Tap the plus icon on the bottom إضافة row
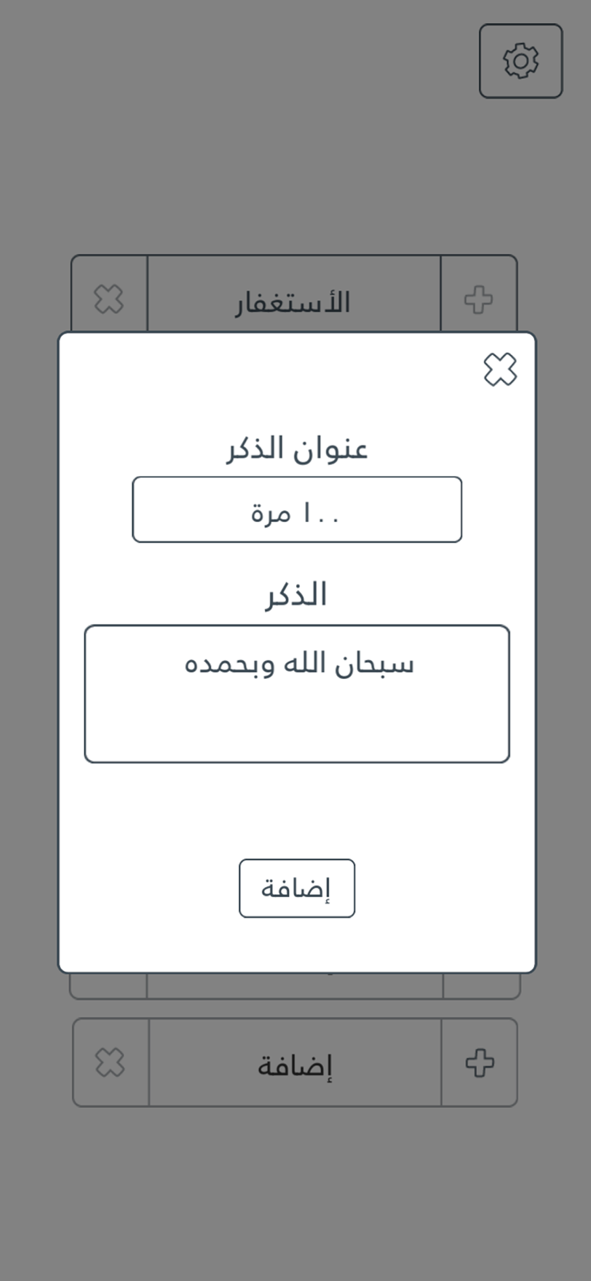This screenshot has height=1281, width=591. (x=479, y=1063)
